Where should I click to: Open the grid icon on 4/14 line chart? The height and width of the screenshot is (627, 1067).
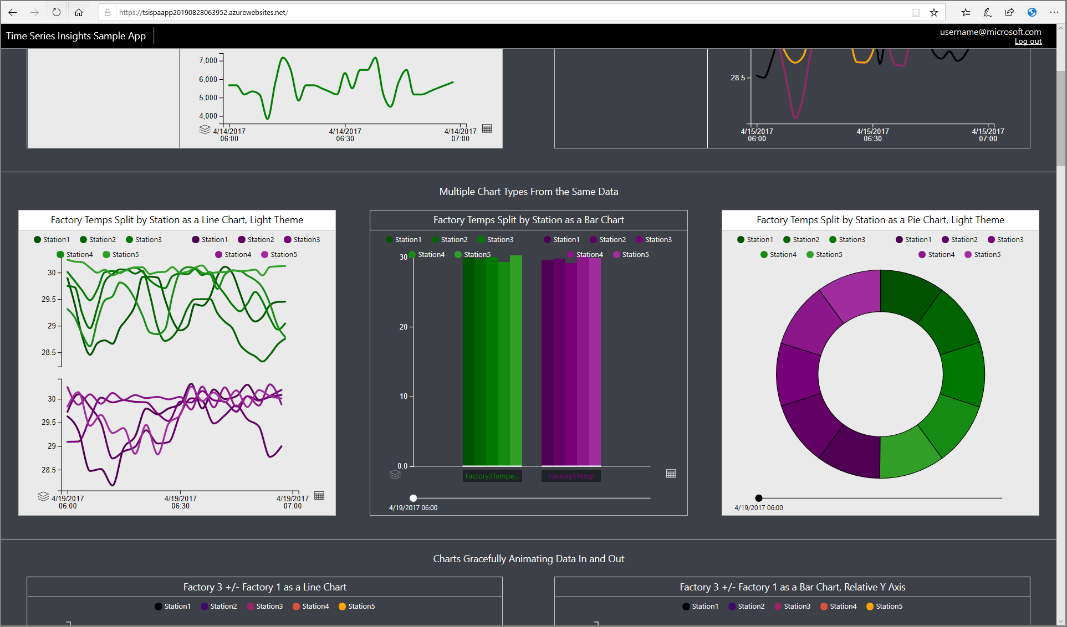487,129
